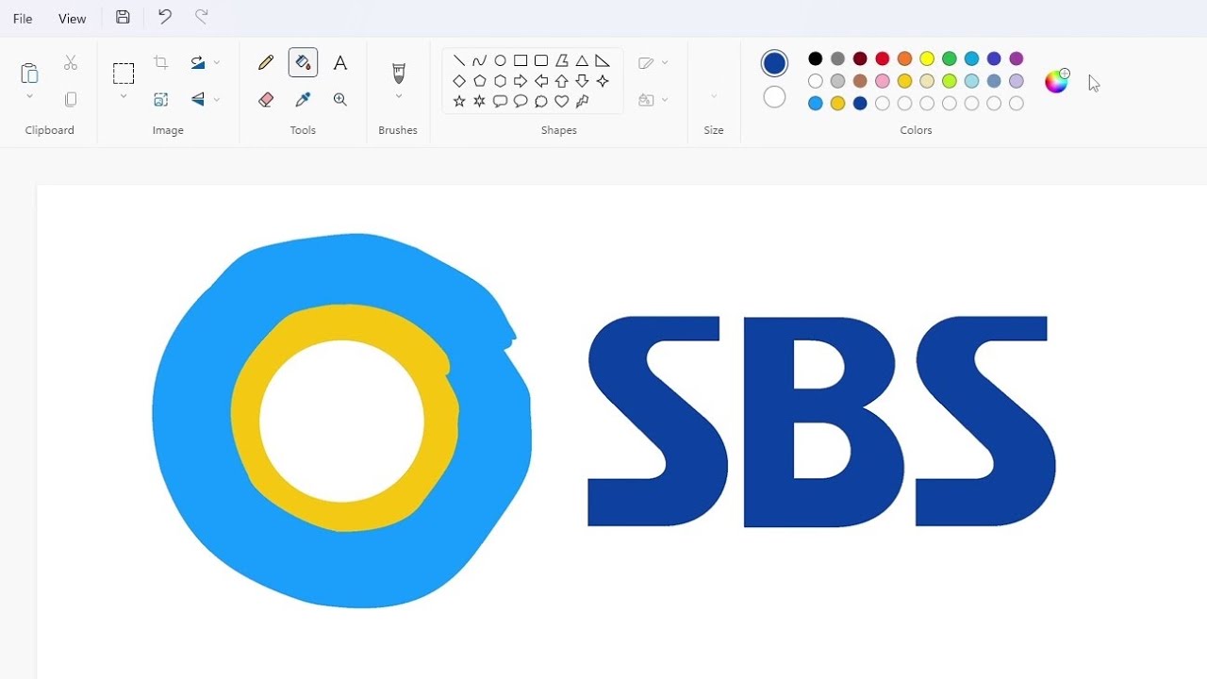Choose the yellow color swatch

927,58
